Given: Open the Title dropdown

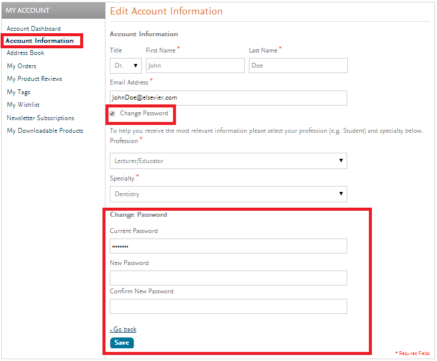Looking at the screenshot, I should pos(125,65).
